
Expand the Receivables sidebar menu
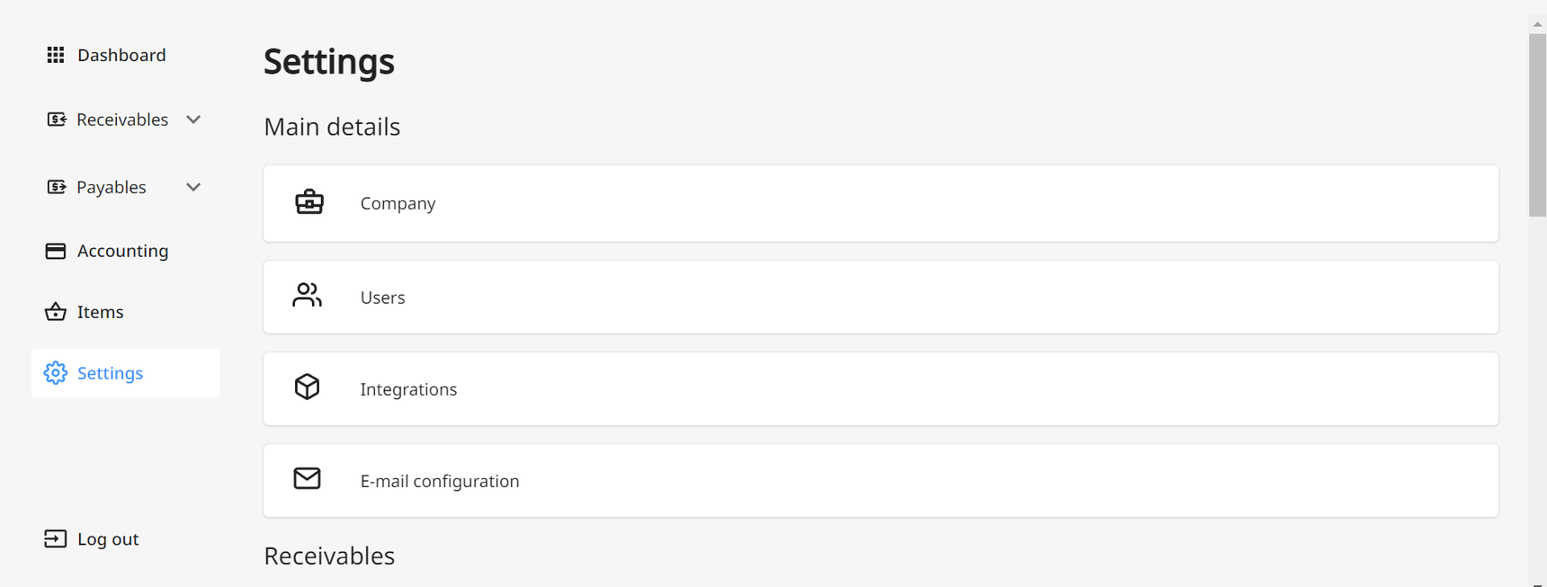point(193,119)
